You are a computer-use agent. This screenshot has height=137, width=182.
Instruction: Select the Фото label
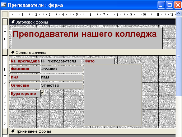click(99, 61)
